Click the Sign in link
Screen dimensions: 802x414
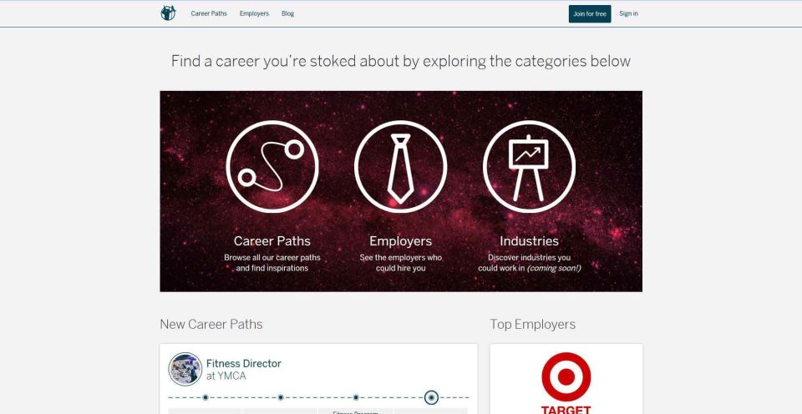(x=628, y=14)
